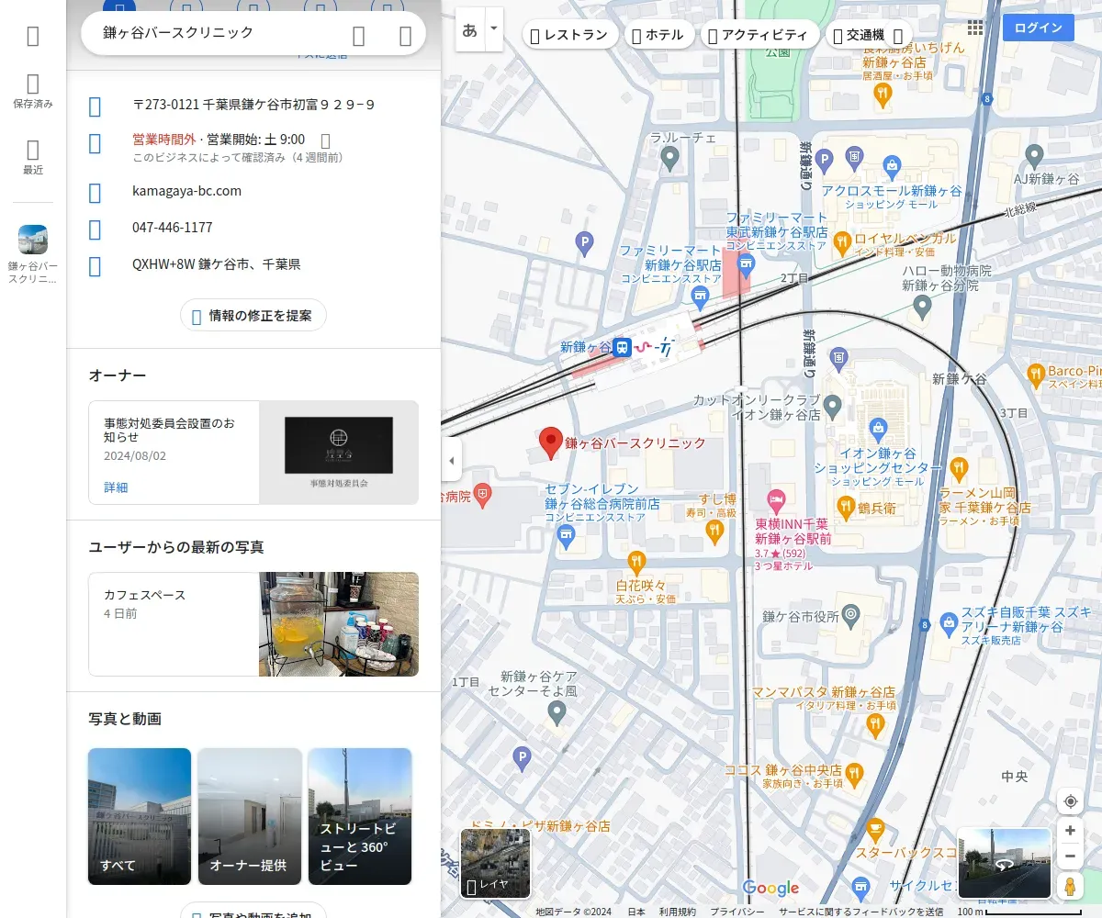Image resolution: width=1102 pixels, height=918 pixels.
Task: Click サービスに関するフィードバックを送信 link
Action: [861, 912]
